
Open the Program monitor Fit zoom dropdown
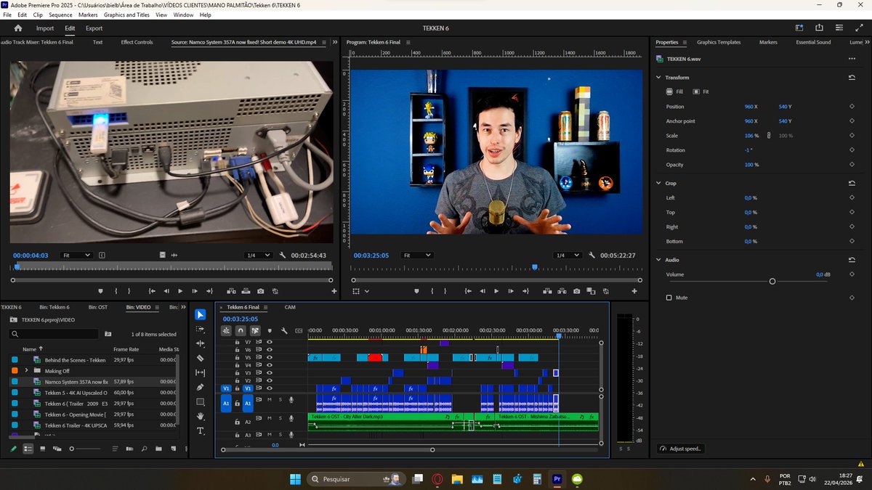(x=418, y=256)
